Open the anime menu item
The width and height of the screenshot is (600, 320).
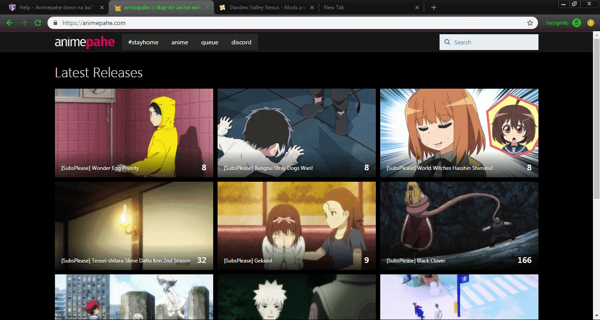tap(180, 42)
